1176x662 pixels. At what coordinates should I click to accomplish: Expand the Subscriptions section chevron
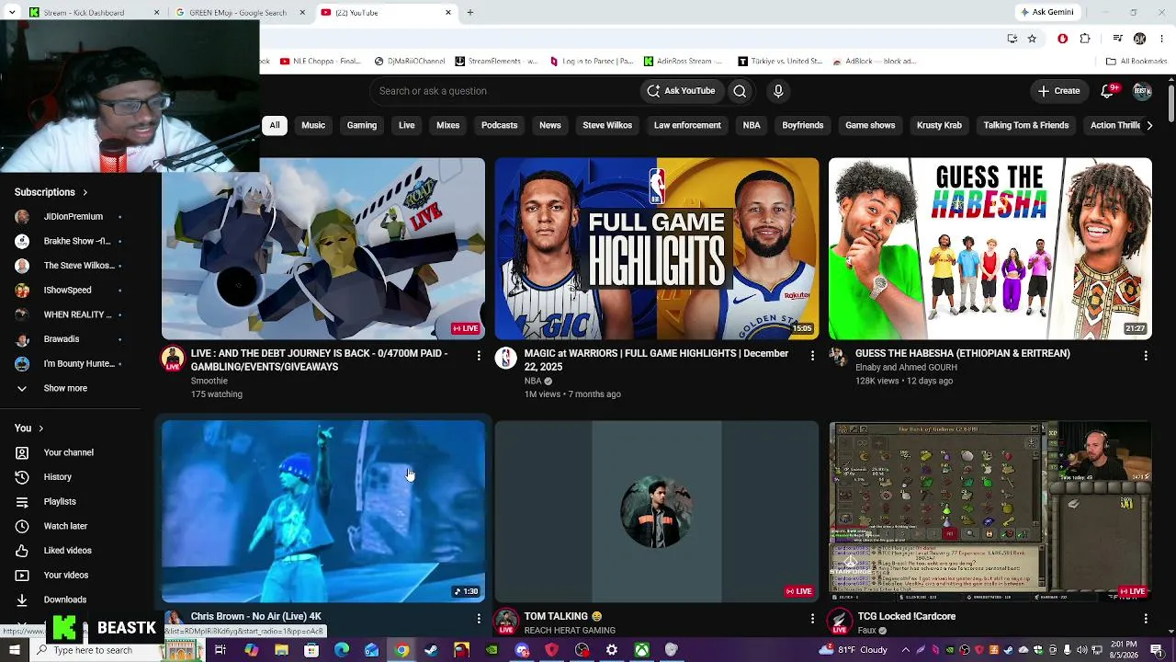click(85, 192)
